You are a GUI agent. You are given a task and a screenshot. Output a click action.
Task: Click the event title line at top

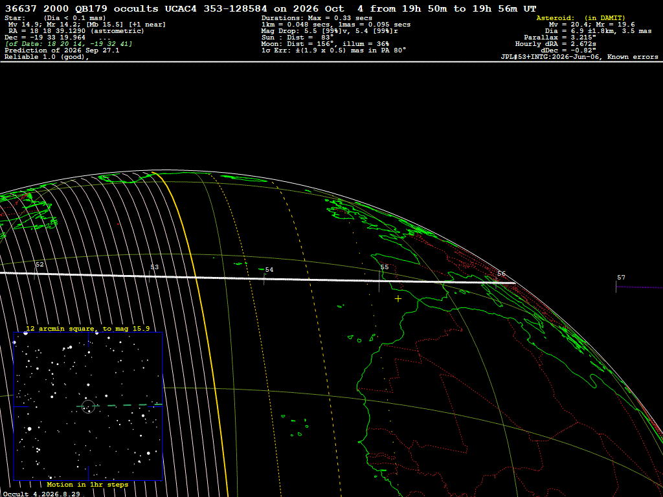pos(271,8)
